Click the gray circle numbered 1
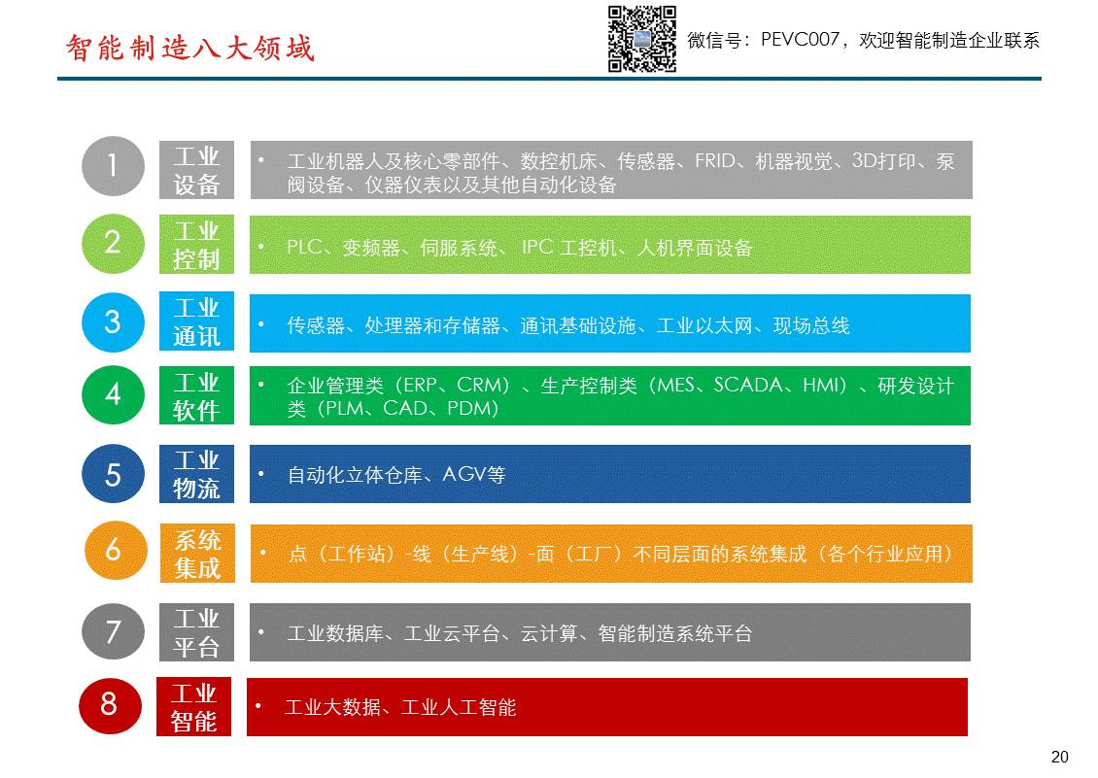This screenshot has height=778, width=1098. [x=113, y=166]
